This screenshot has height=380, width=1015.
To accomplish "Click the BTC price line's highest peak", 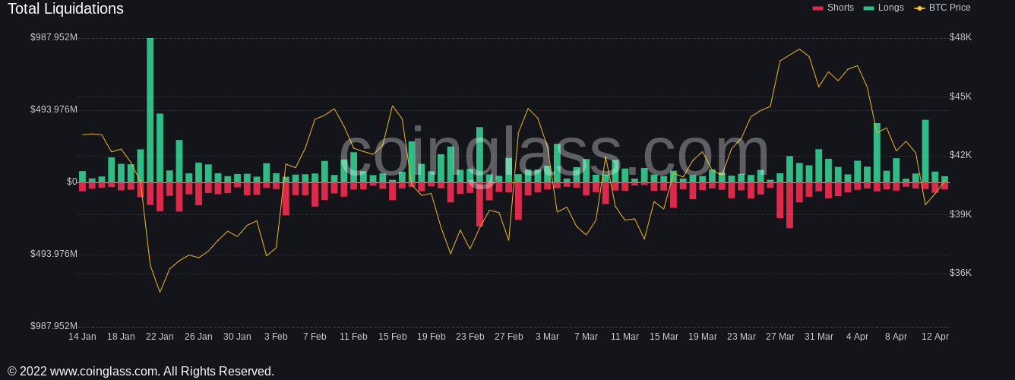I will 799,50.
